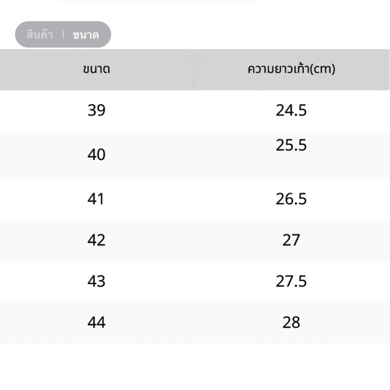Click the divider between สินค้า and ขนาด
This screenshot has width=390, height=390.
coord(64,34)
